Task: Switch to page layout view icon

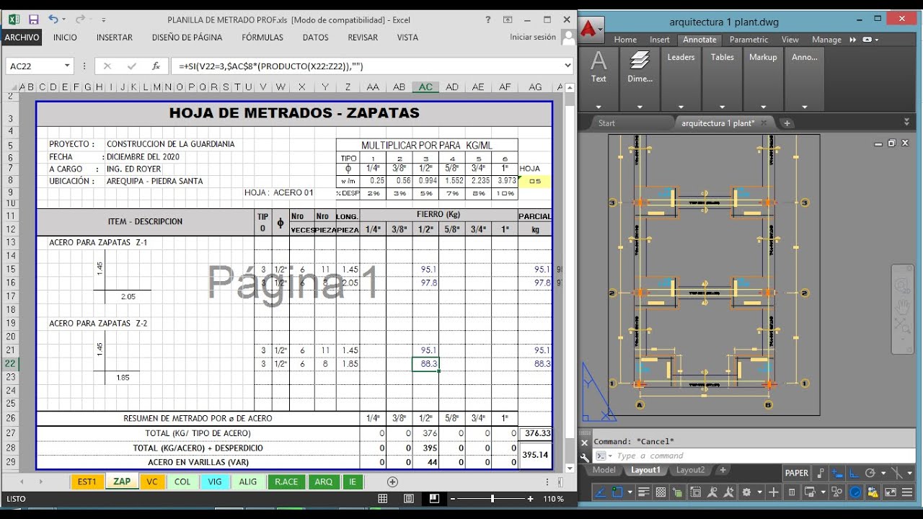Action: click(x=409, y=498)
